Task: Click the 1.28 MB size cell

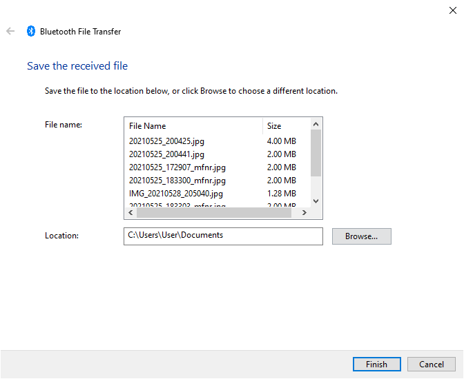Action: click(282, 194)
